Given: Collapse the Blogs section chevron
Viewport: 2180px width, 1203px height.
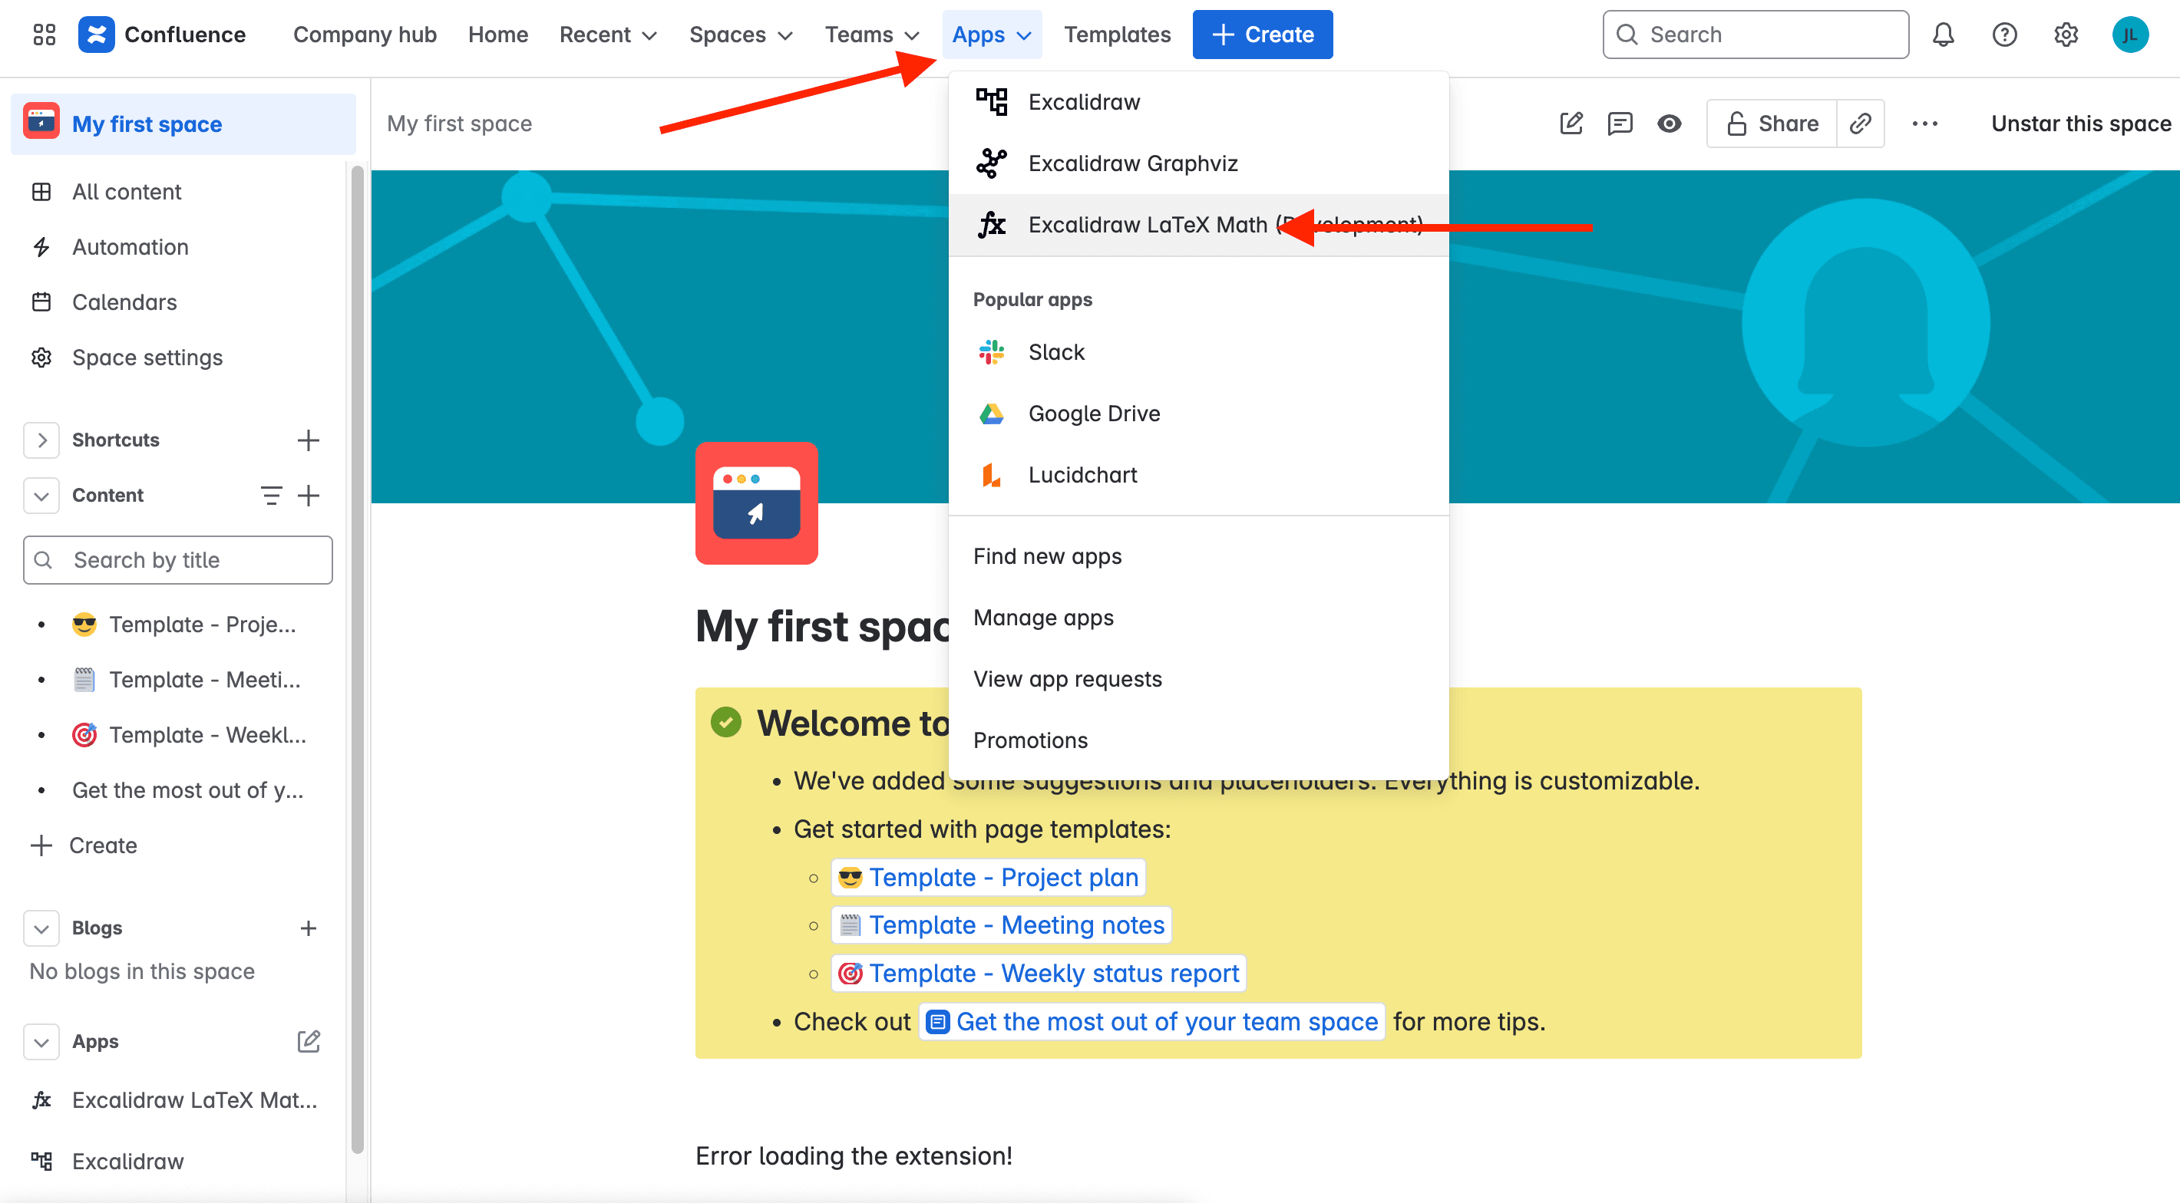Looking at the screenshot, I should coord(41,928).
